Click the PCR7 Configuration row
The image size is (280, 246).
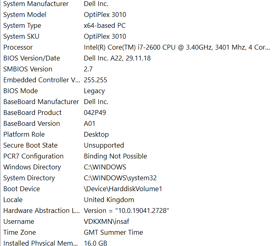coord(33,156)
